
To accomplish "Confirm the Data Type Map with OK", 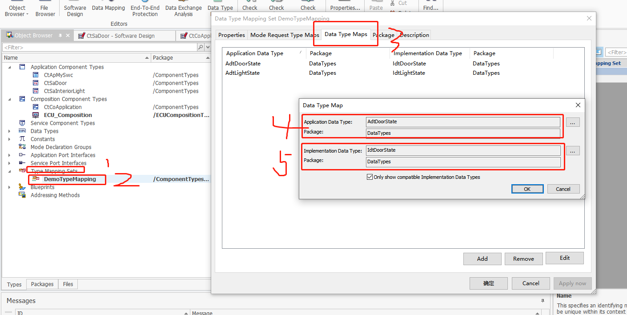I will click(527, 189).
